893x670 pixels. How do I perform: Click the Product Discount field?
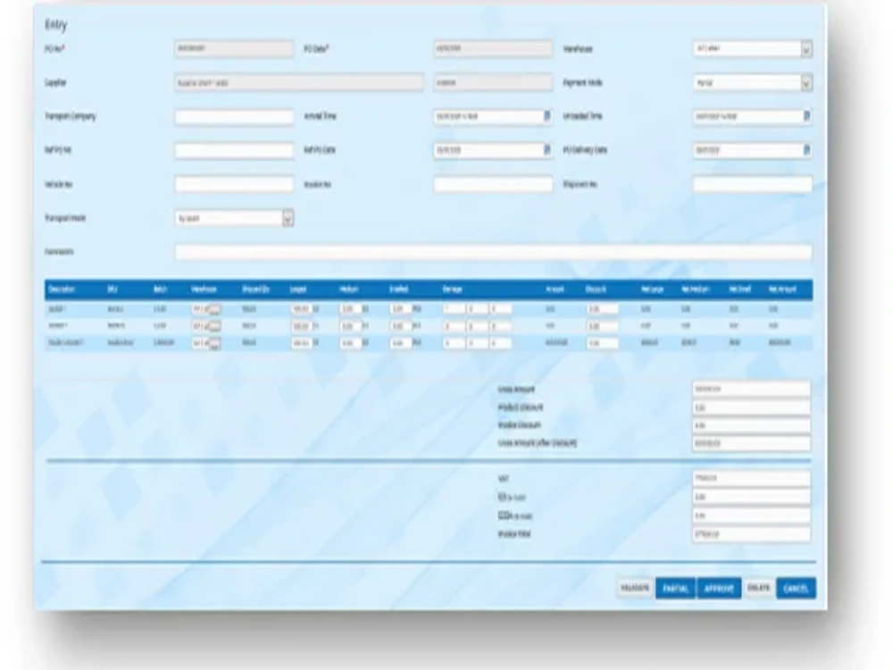pyautogui.click(x=752, y=407)
